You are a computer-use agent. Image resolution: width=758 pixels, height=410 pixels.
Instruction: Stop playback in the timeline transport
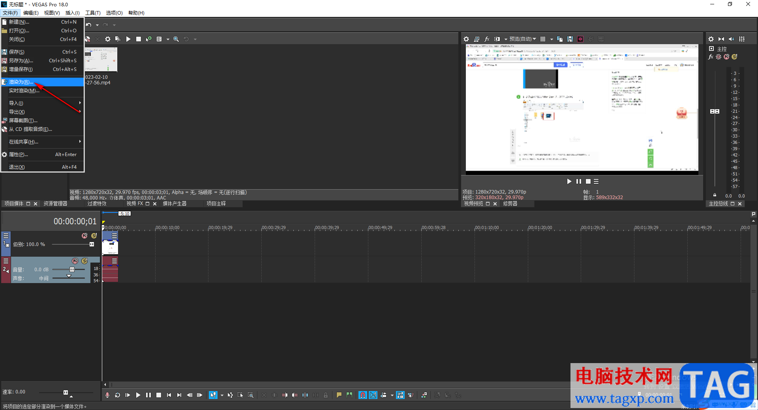[x=159, y=395]
